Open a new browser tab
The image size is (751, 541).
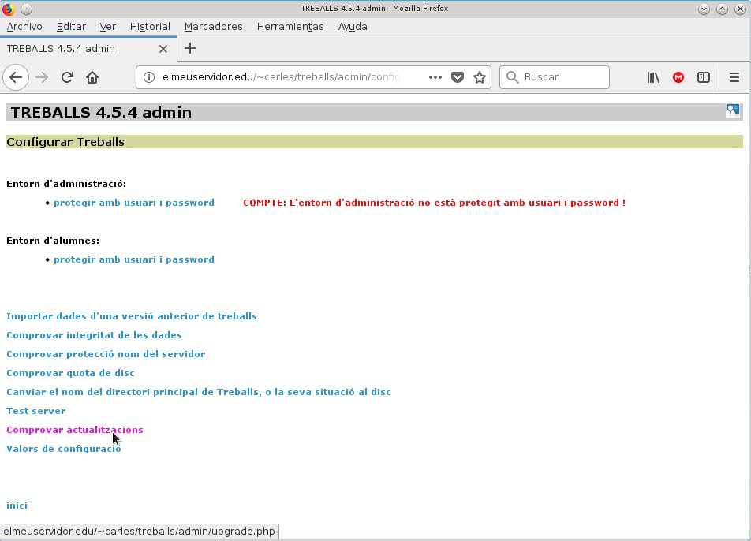pyautogui.click(x=190, y=48)
